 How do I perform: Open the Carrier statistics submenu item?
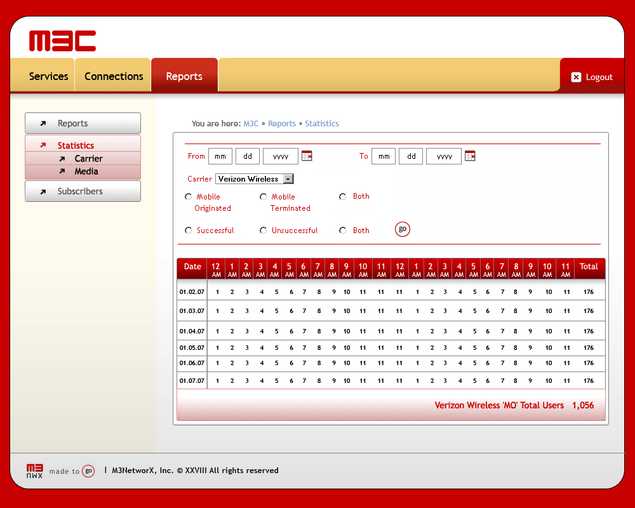click(83, 158)
